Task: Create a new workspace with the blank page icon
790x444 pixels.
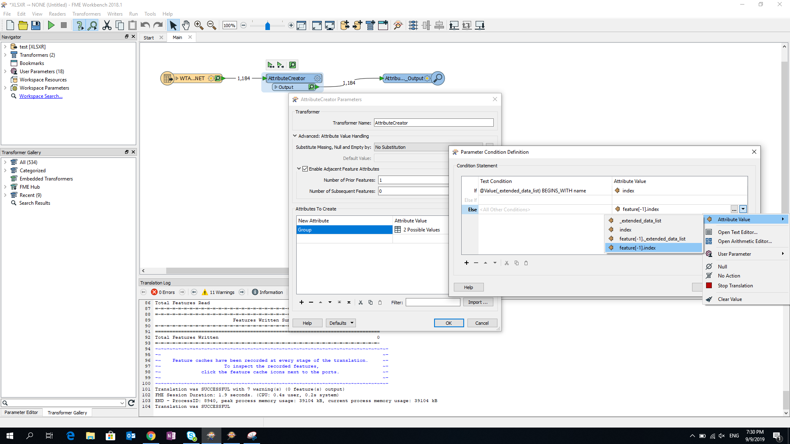Action: point(10,25)
